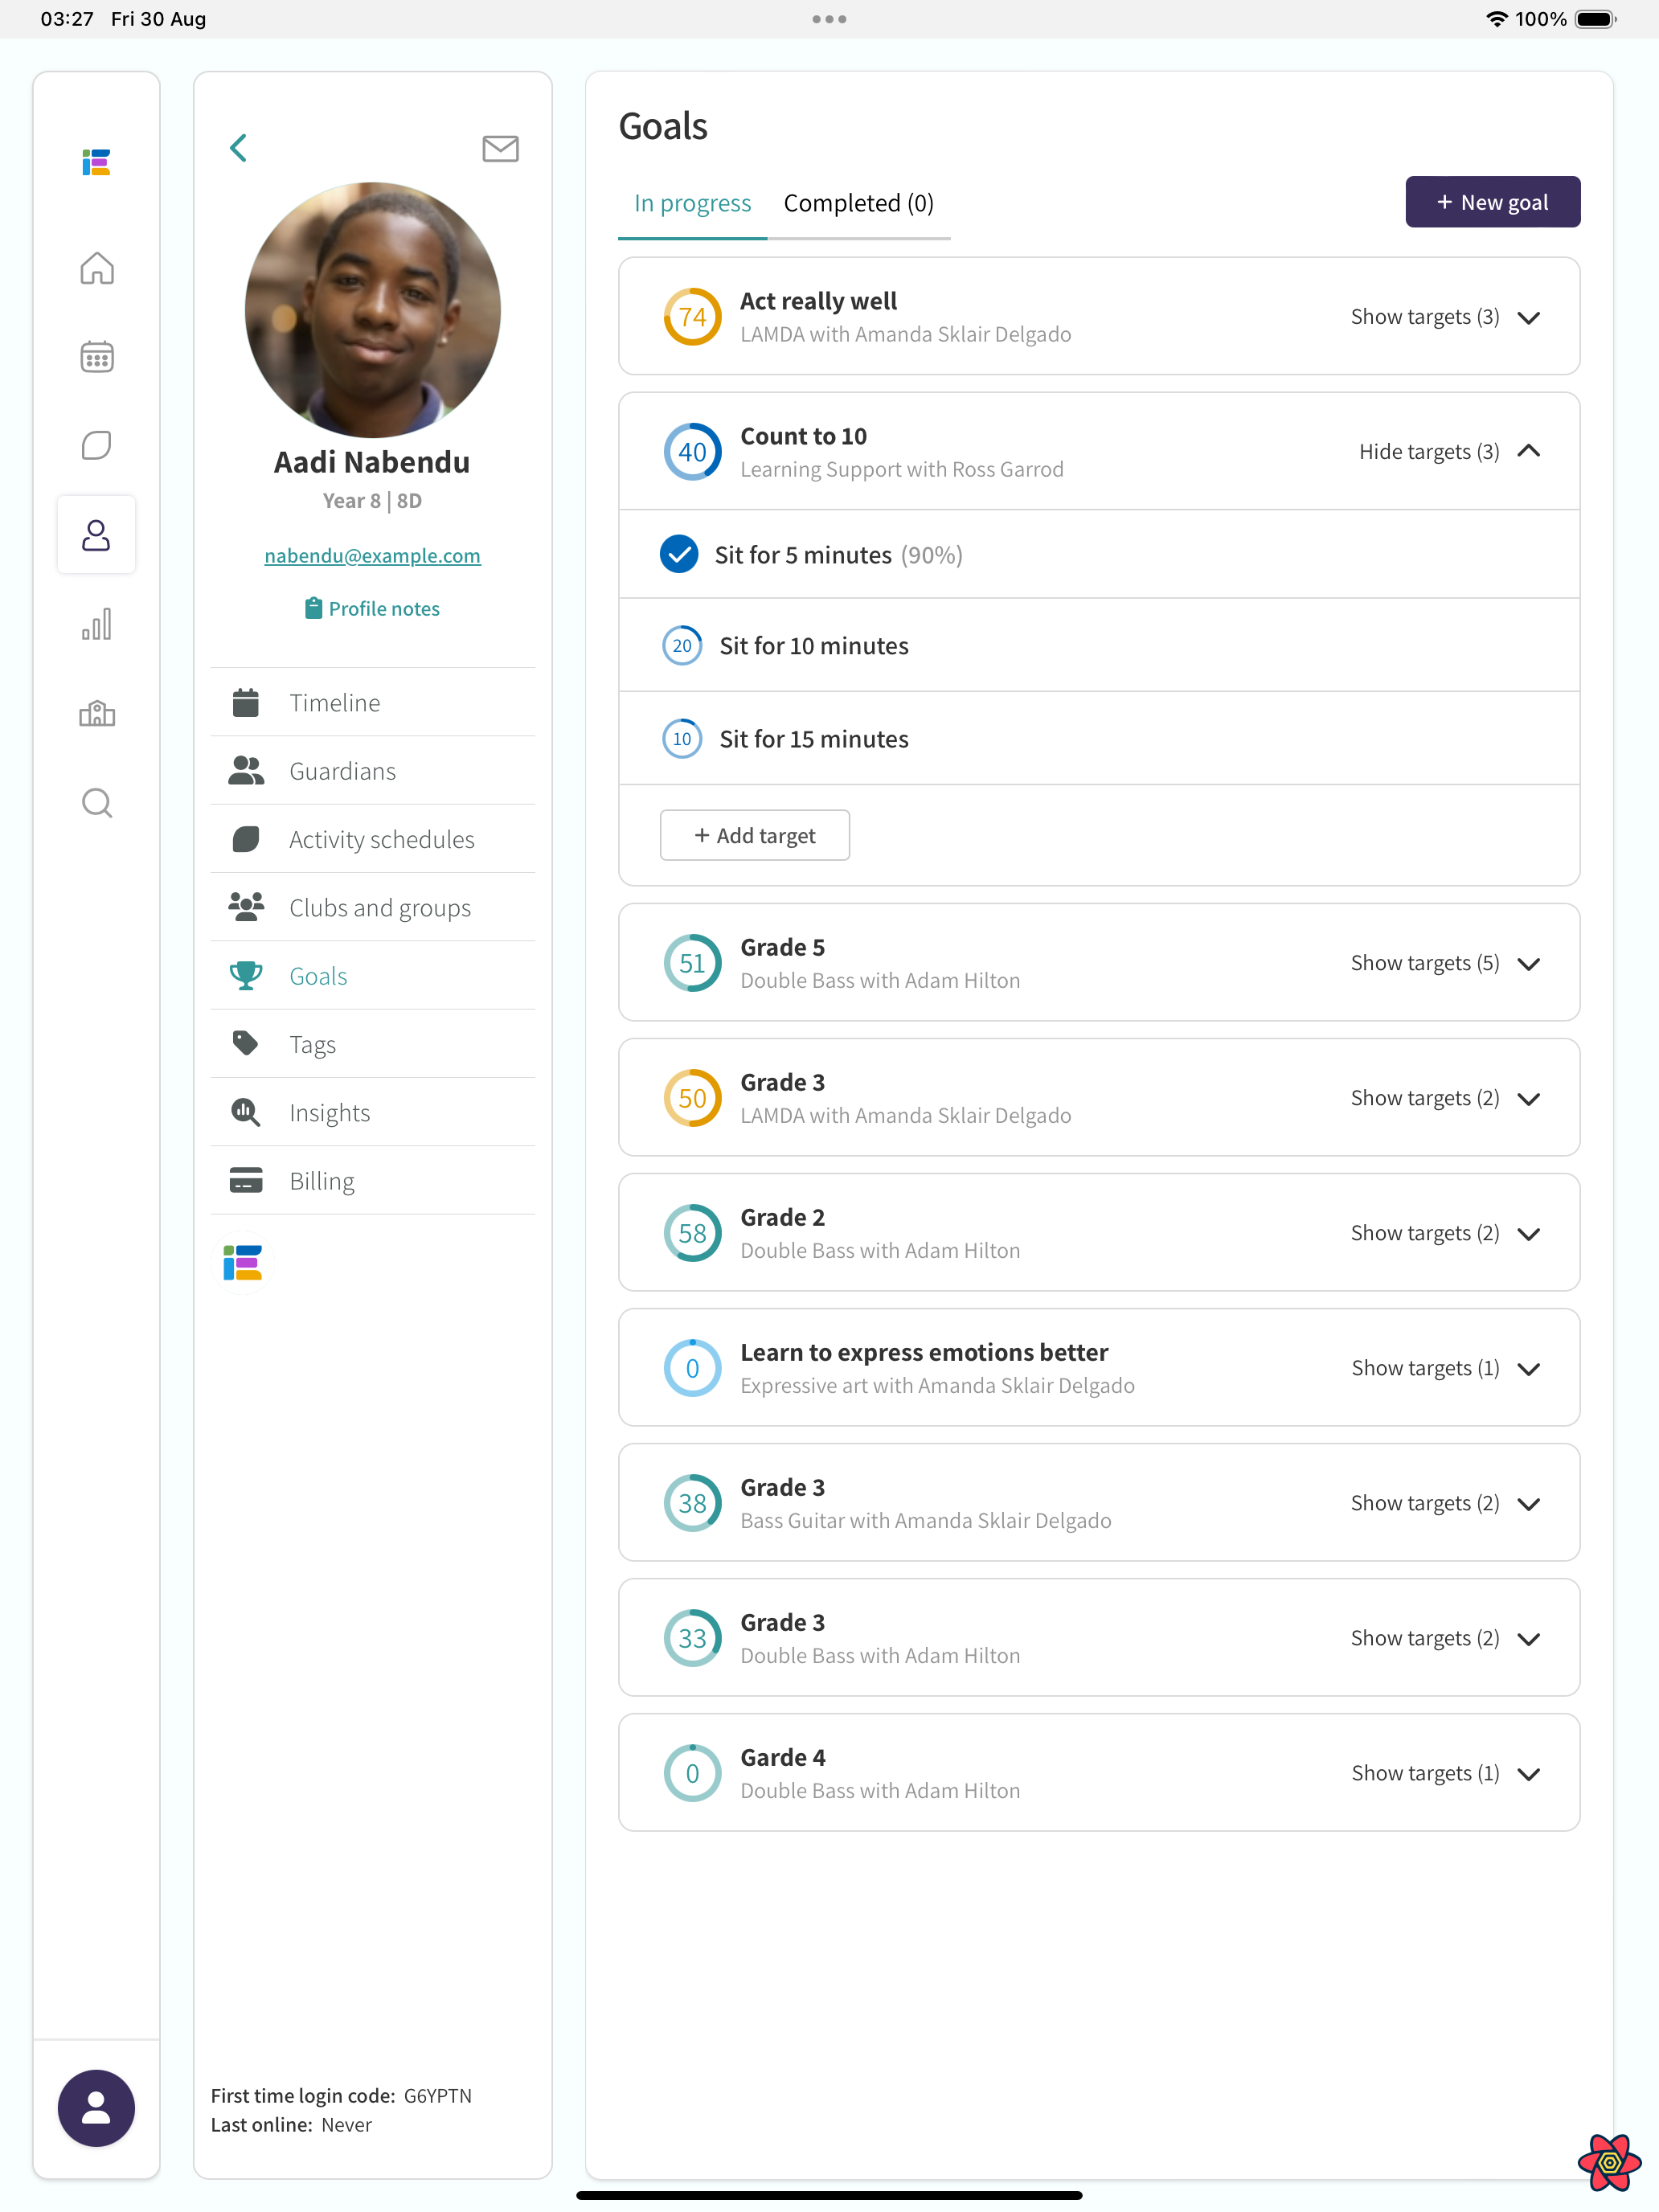Send message via envelope icon
1659x2212 pixels.
(500, 148)
